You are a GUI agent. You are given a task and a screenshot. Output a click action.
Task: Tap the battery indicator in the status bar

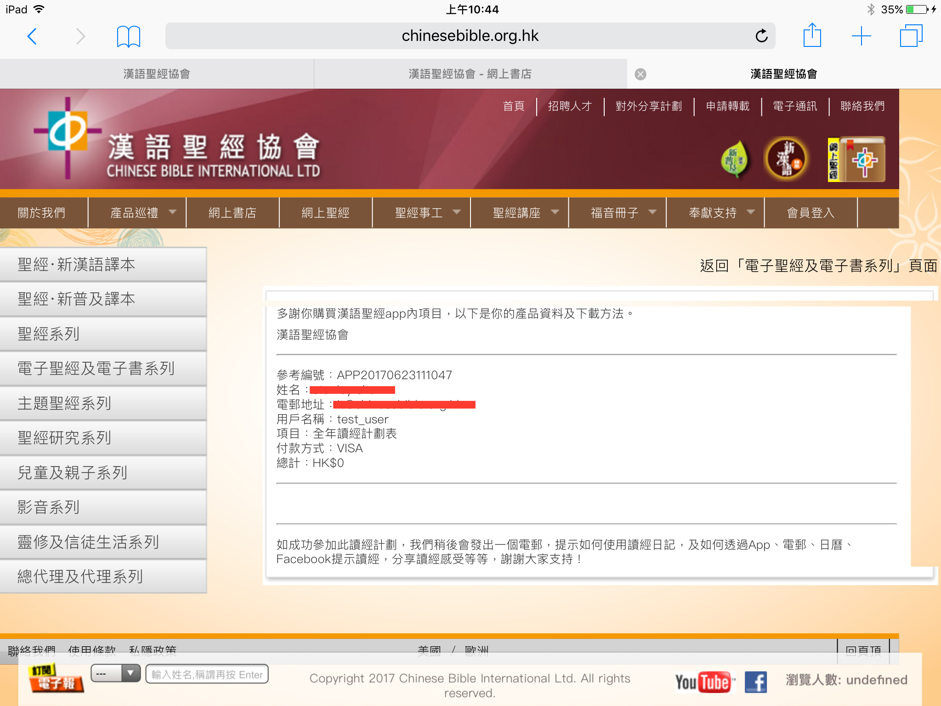[x=917, y=9]
